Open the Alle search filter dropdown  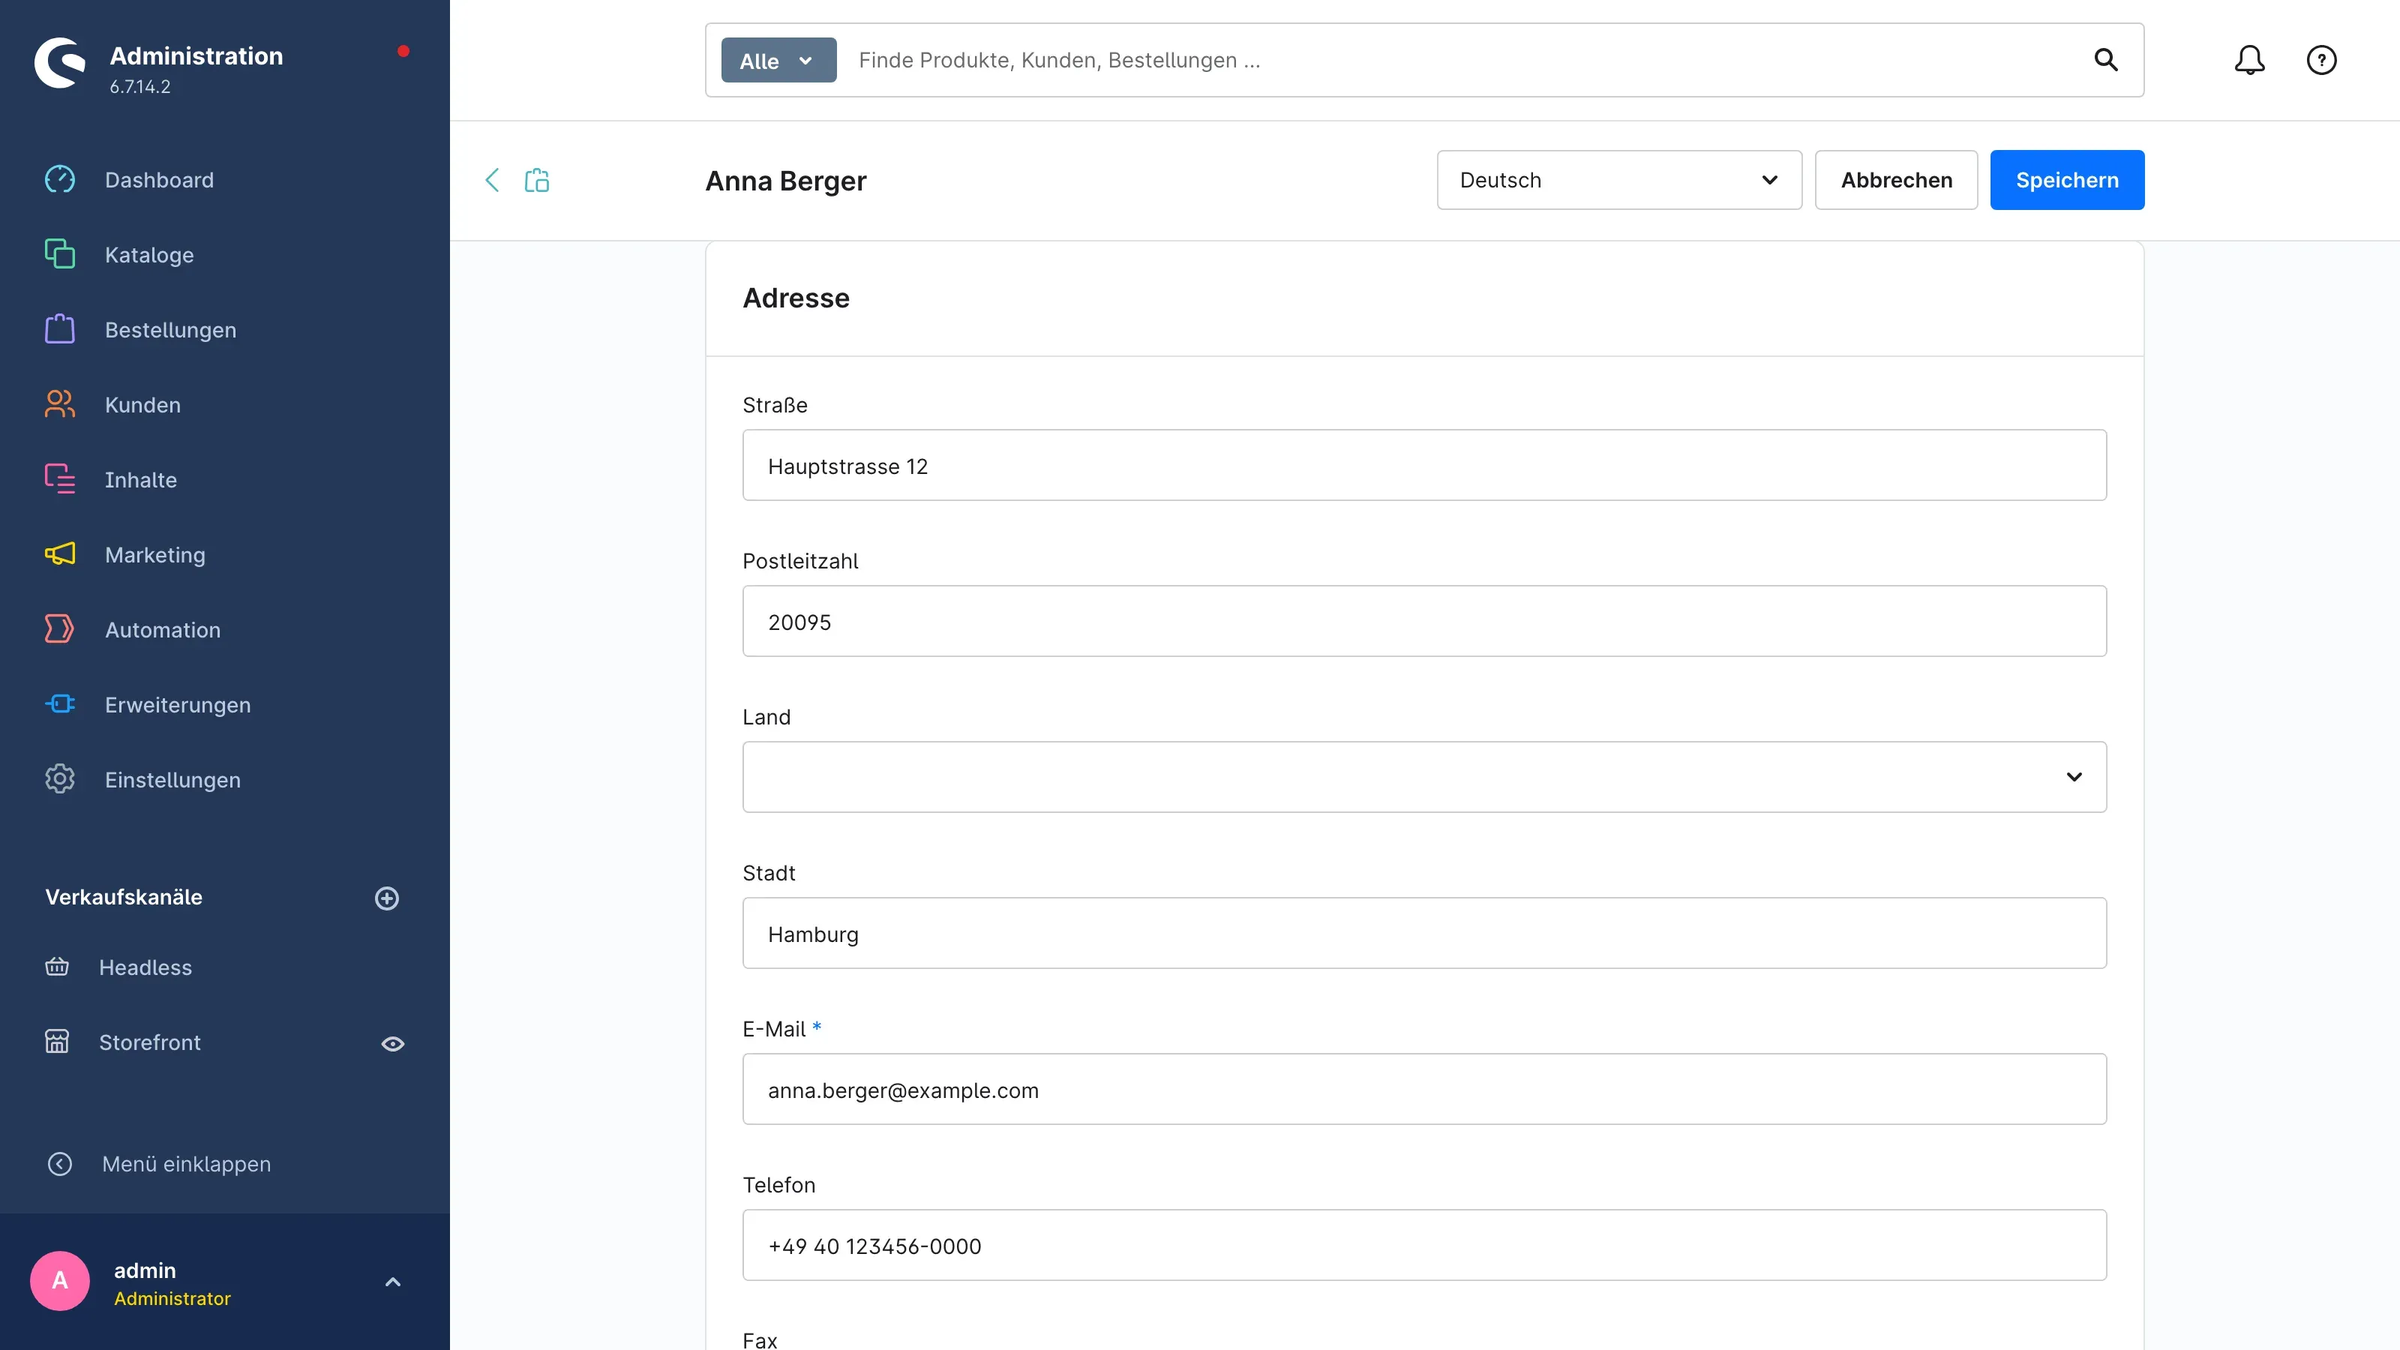pos(778,61)
